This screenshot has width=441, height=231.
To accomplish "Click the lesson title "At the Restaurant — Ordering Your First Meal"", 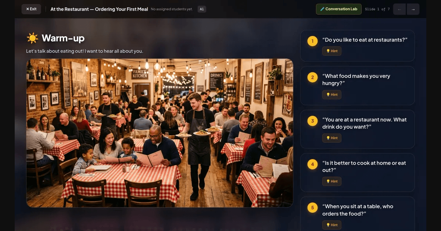I will click(x=98, y=9).
